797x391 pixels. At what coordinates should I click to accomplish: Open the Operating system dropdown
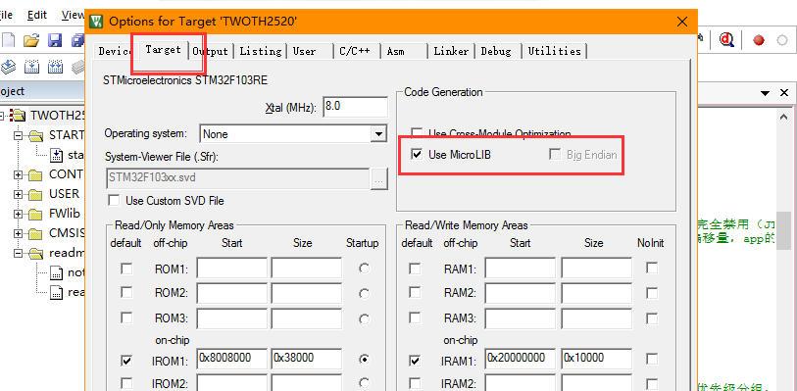pos(377,134)
